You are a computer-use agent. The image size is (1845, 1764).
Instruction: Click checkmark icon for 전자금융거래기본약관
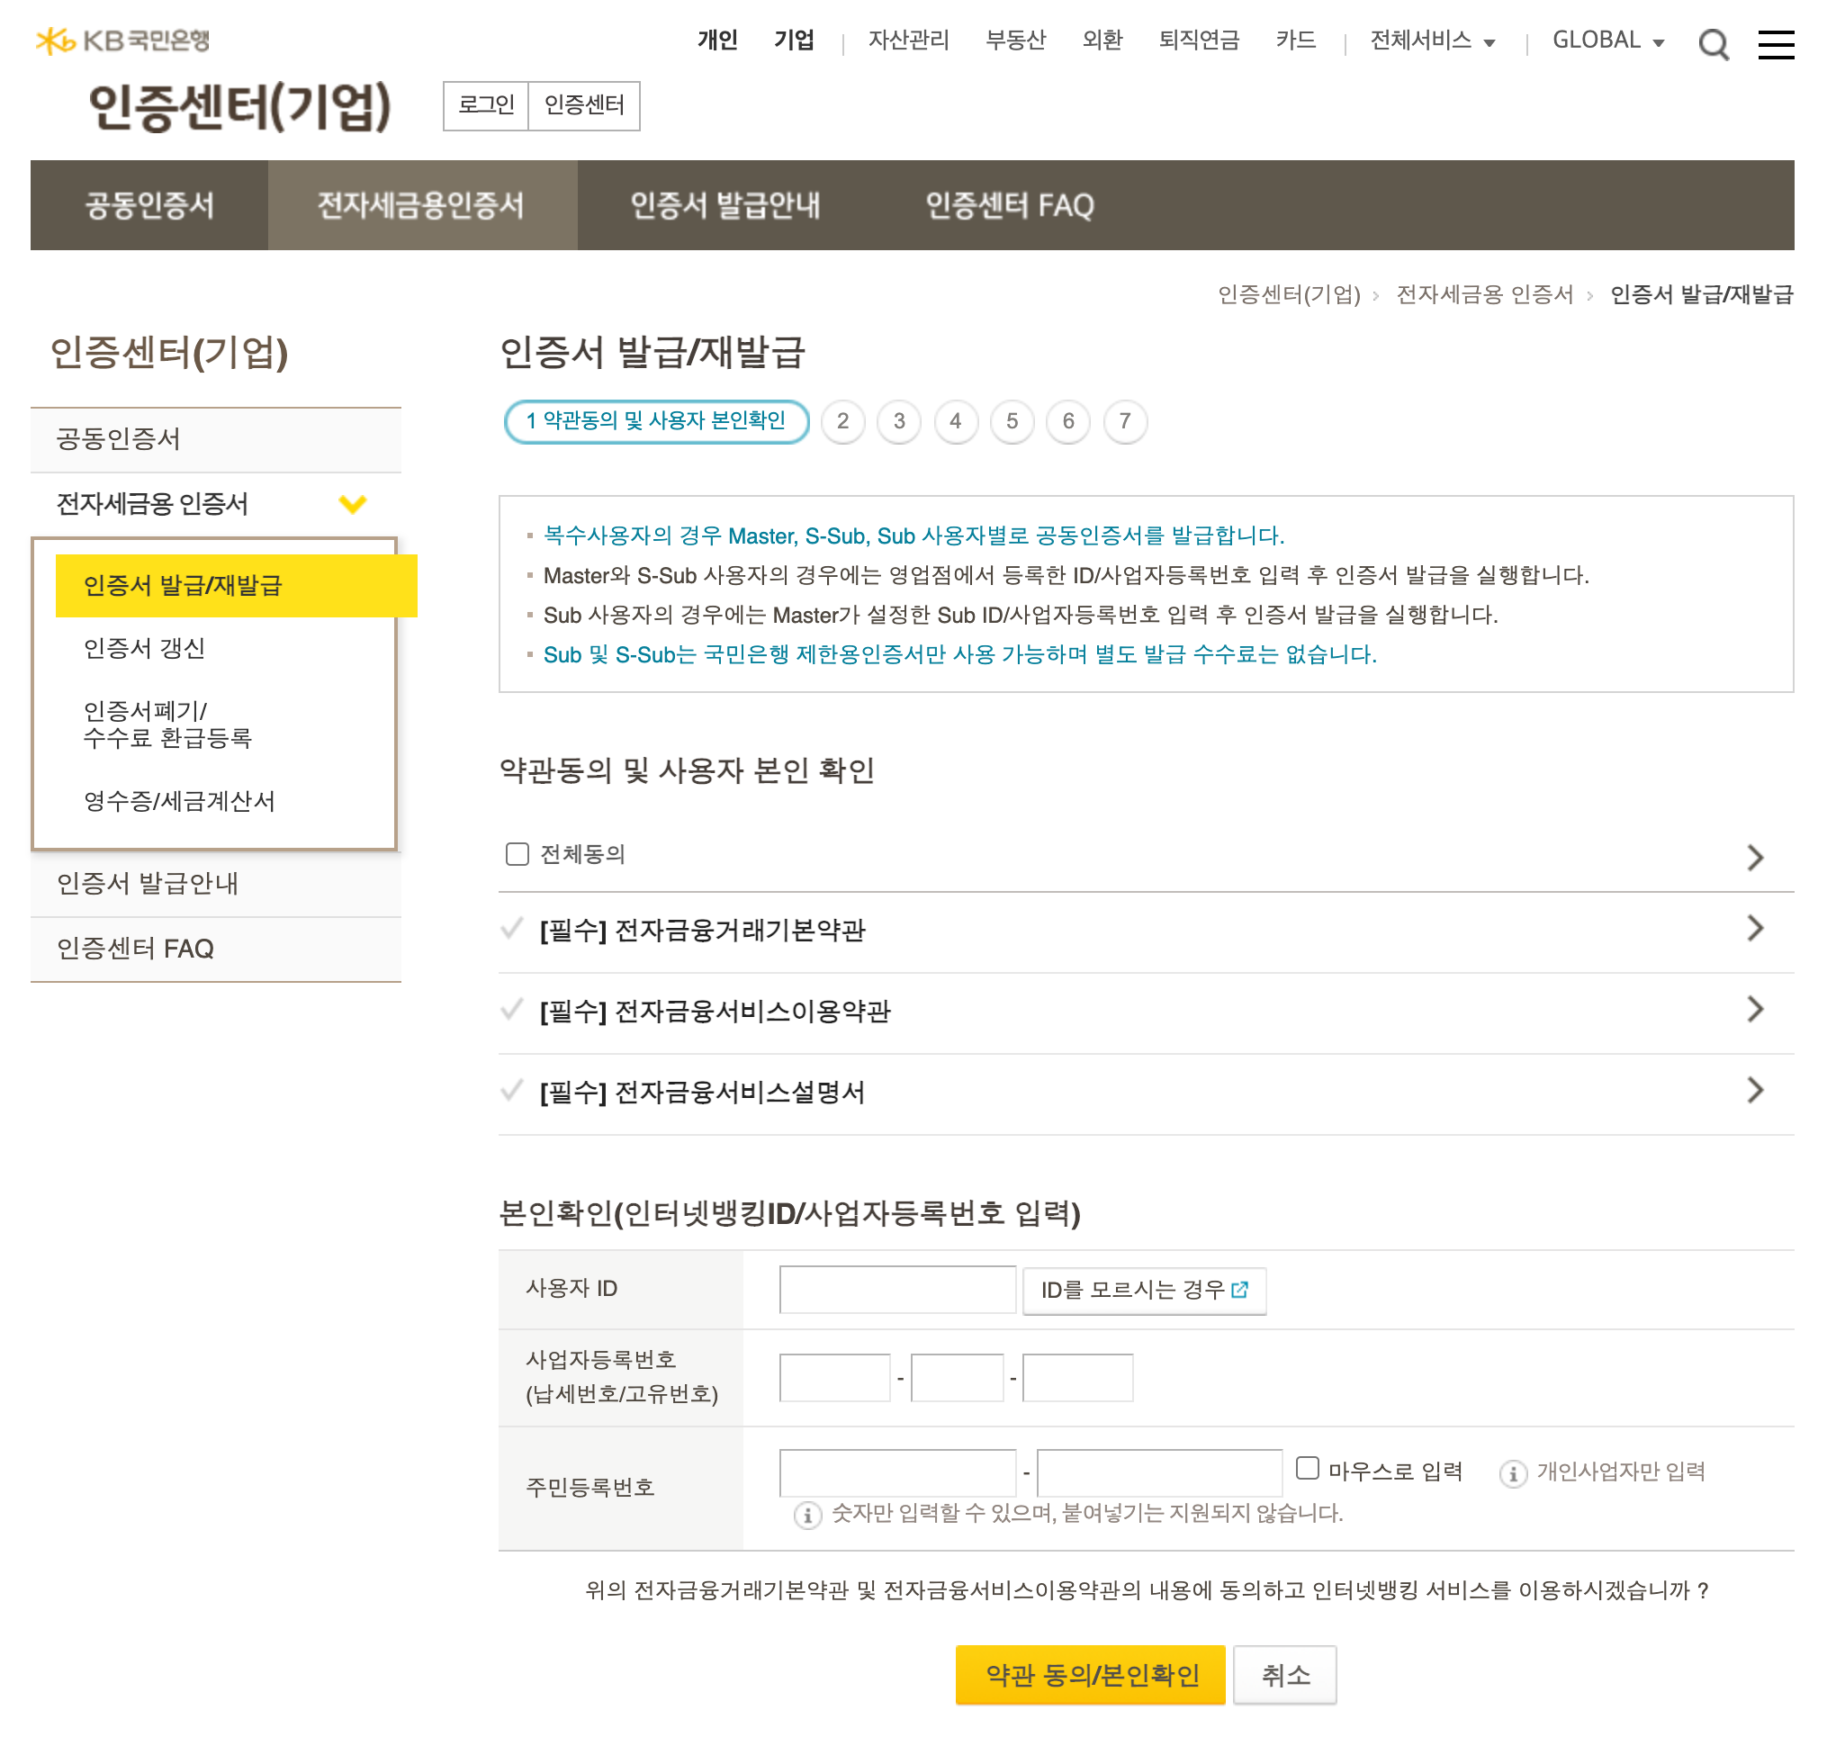(511, 929)
